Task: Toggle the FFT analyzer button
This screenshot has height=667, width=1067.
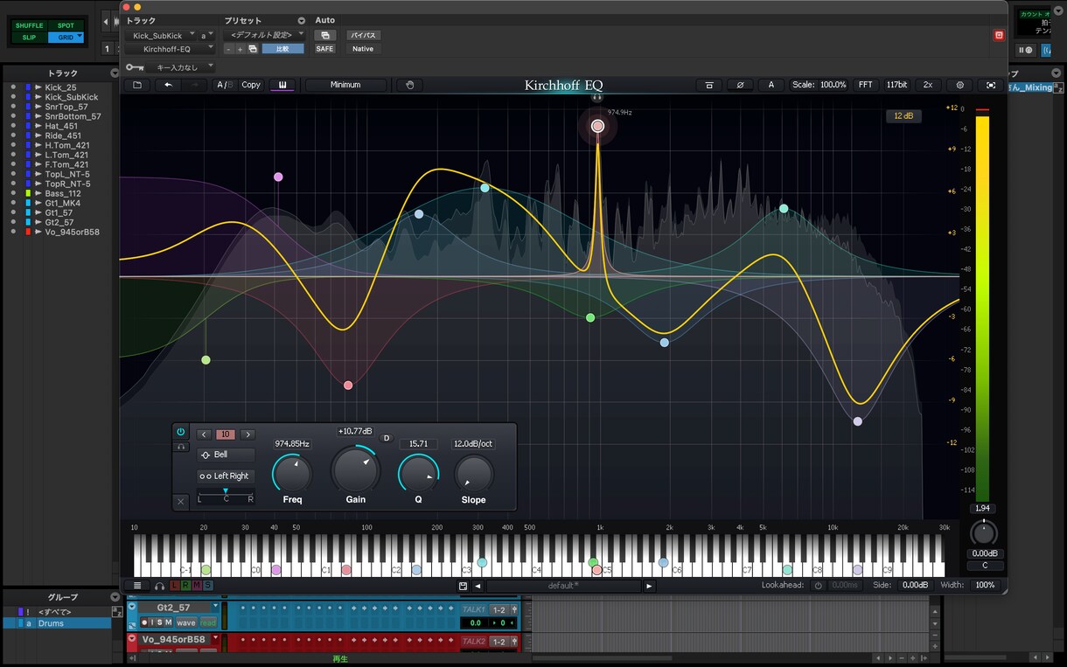Action: (865, 85)
